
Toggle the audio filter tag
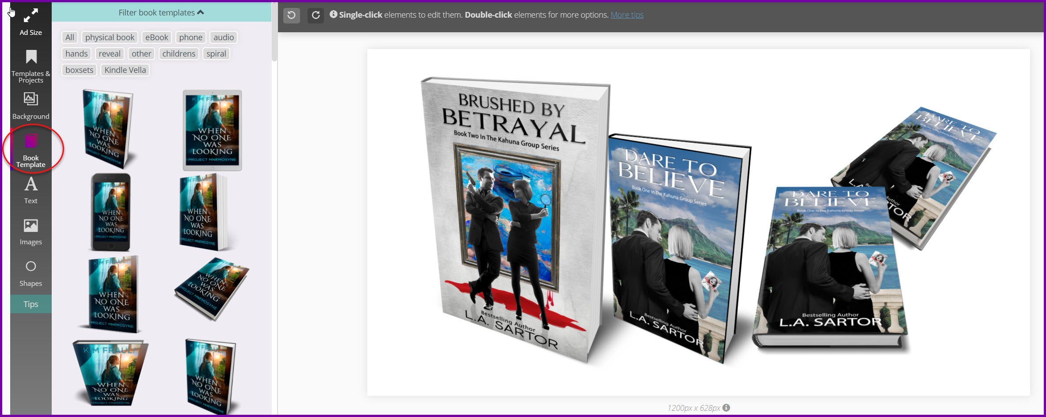point(223,38)
